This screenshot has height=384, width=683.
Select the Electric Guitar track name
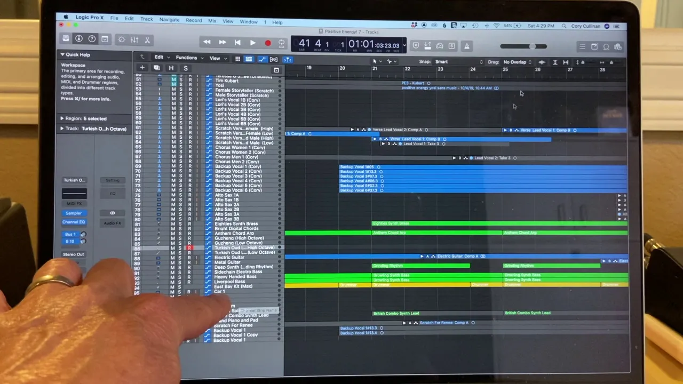(229, 258)
